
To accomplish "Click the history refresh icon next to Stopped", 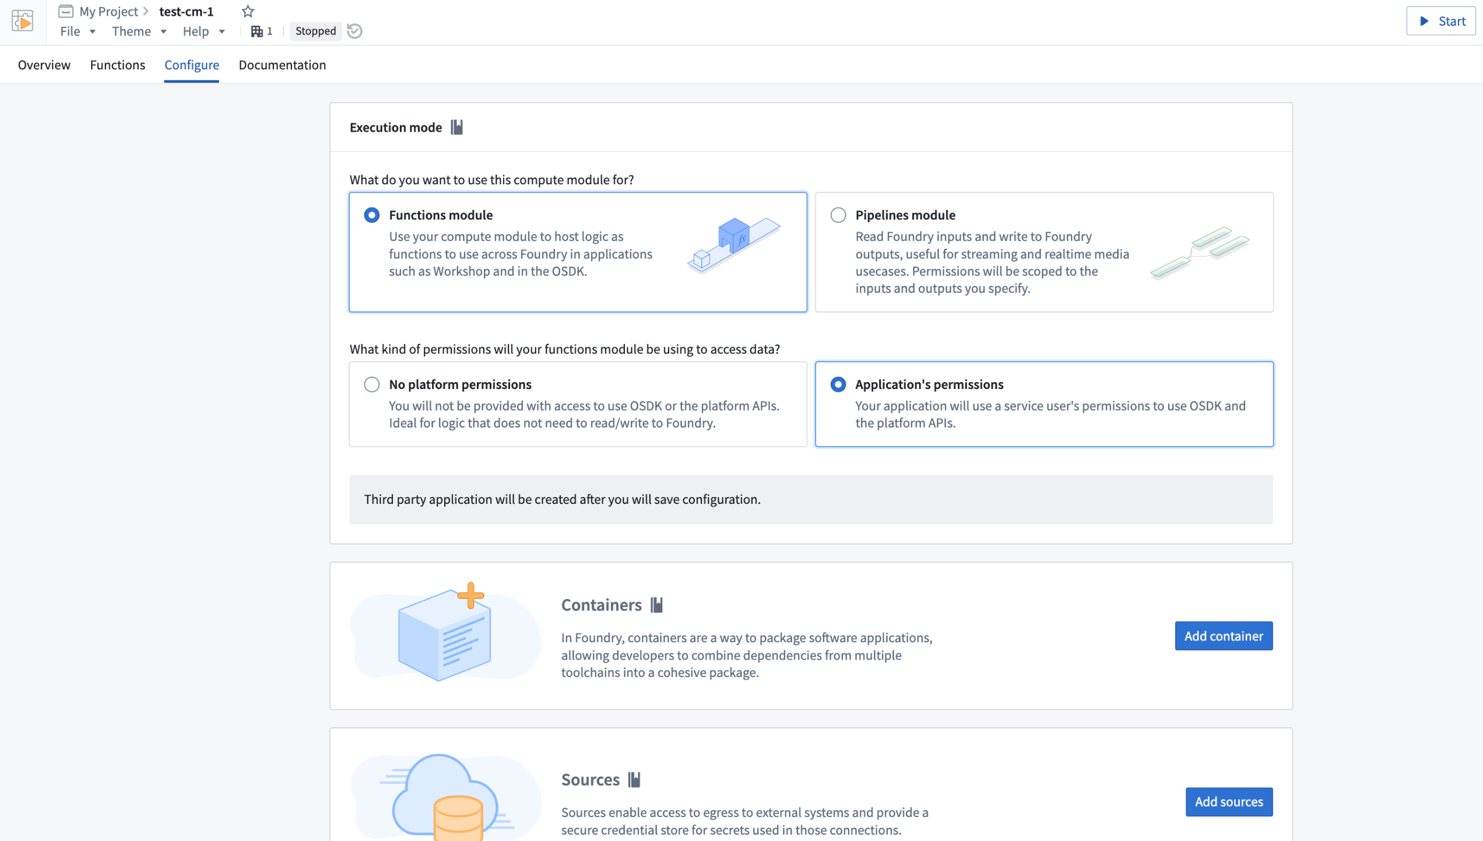I will pos(354,31).
